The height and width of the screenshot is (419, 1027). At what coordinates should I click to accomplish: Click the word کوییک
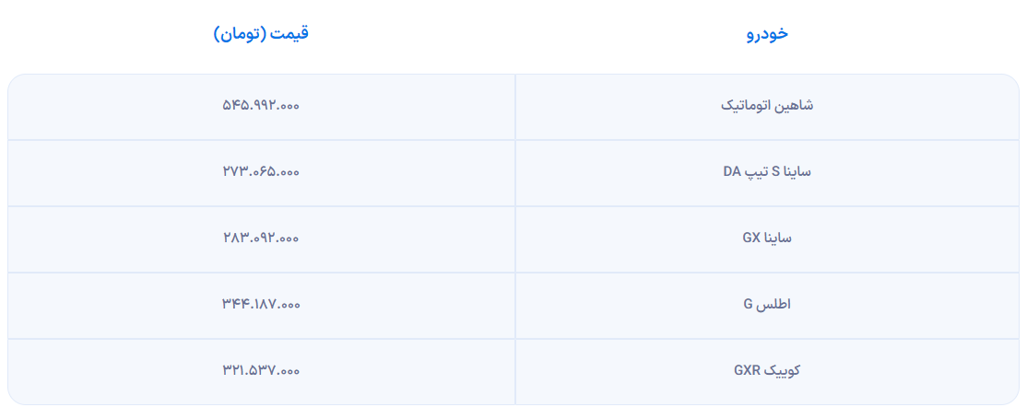[783, 370]
